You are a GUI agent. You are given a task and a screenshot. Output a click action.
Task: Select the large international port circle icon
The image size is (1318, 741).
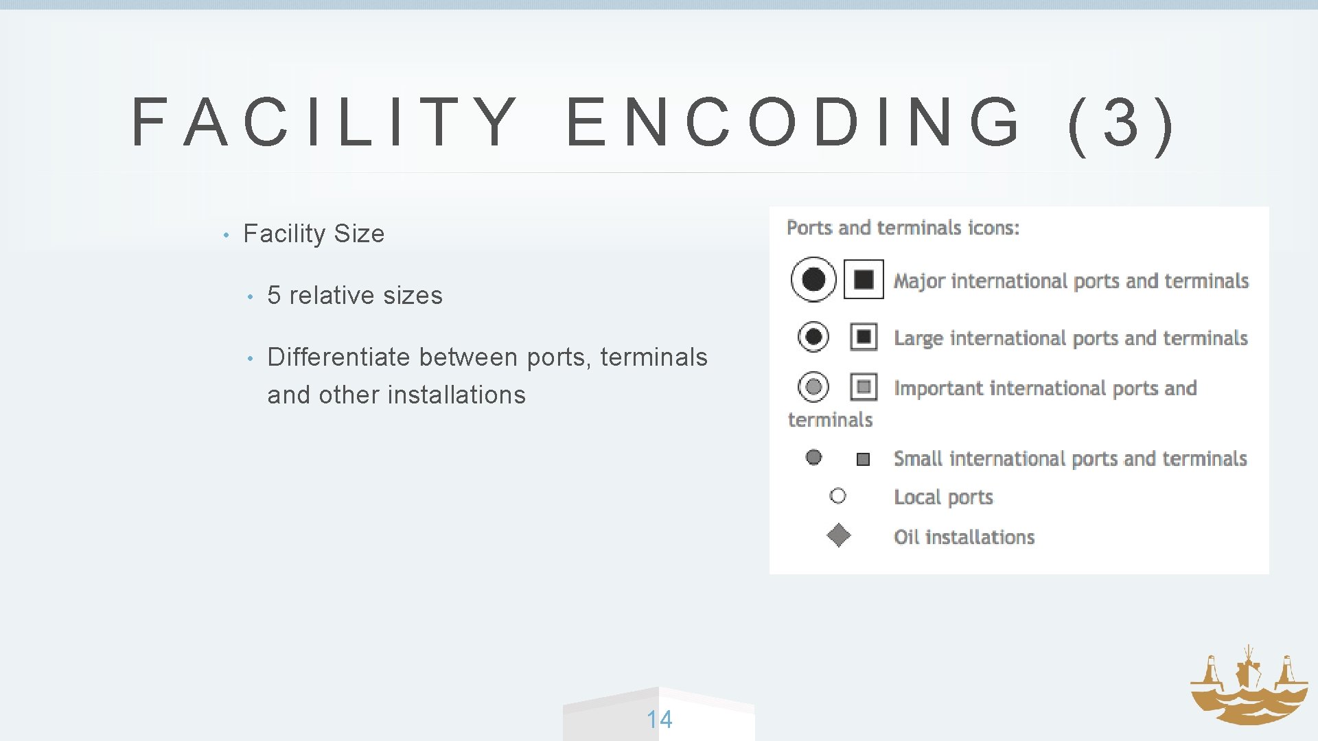click(813, 337)
